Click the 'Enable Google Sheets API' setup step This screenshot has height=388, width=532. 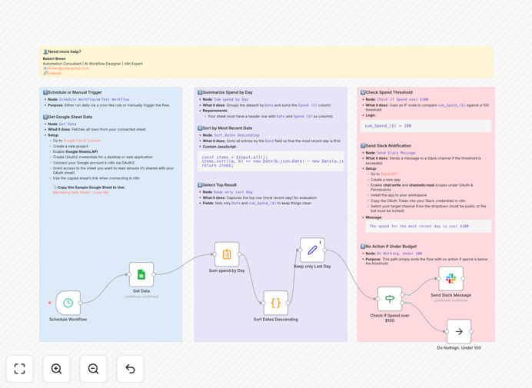[75, 151]
